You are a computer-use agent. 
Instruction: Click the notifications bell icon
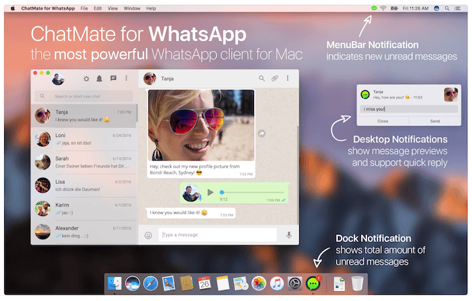pos(99,79)
